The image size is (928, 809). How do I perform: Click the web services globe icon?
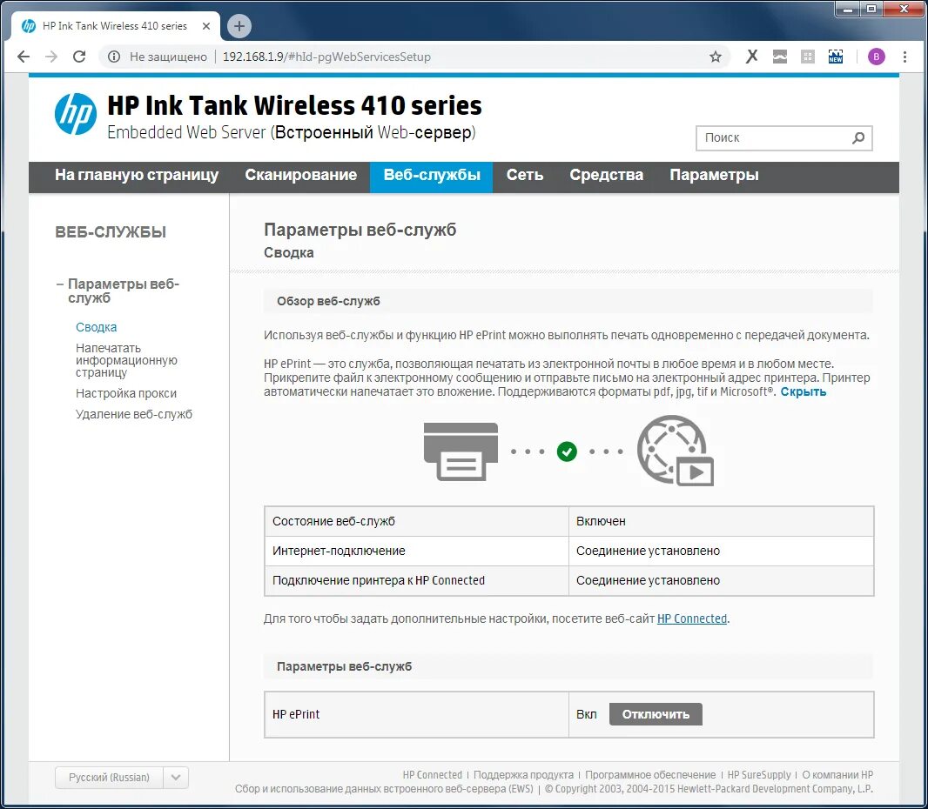coord(676,451)
